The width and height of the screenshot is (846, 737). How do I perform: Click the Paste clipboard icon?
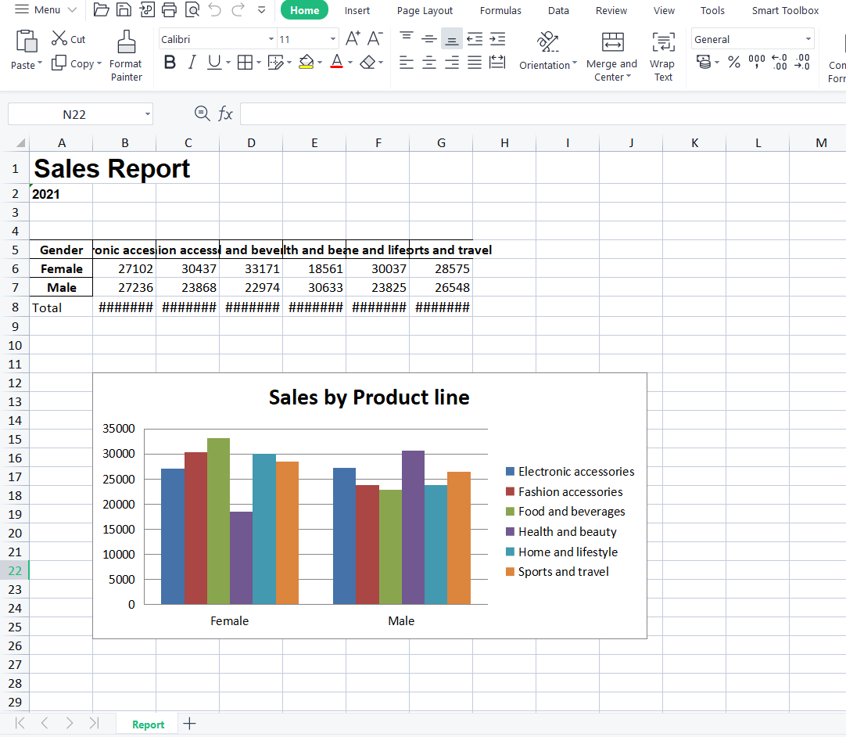point(27,42)
